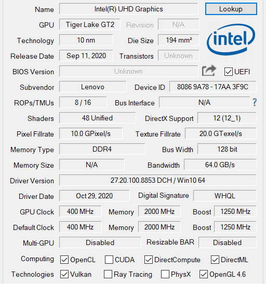Toggle the DirectML checkbox
This screenshot has height=284, width=266.
click(x=215, y=260)
